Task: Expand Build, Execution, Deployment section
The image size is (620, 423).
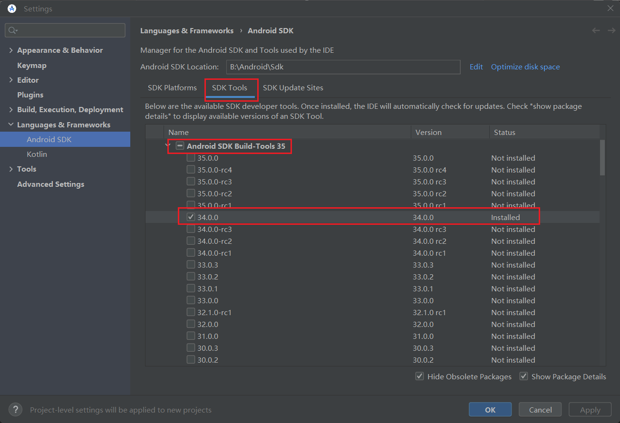Action: point(11,109)
